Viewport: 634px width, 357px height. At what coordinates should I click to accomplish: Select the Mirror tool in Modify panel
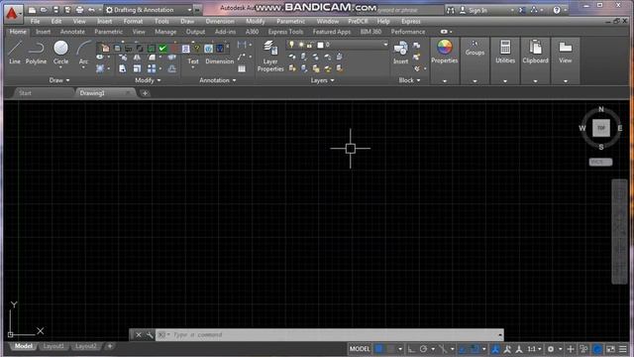coord(137,58)
